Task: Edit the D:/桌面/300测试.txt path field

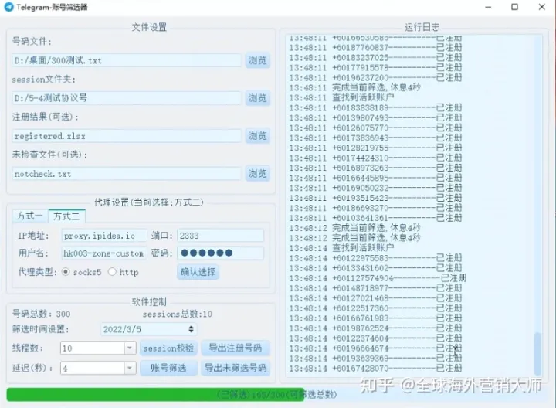Action: pyautogui.click(x=127, y=61)
